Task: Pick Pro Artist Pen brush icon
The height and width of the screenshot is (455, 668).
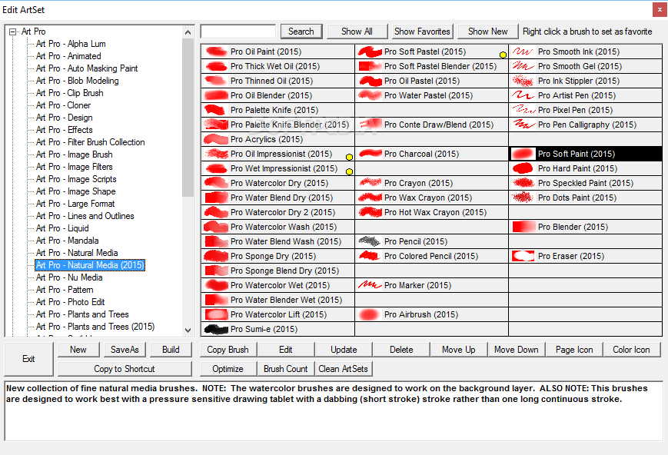Action: pos(523,95)
